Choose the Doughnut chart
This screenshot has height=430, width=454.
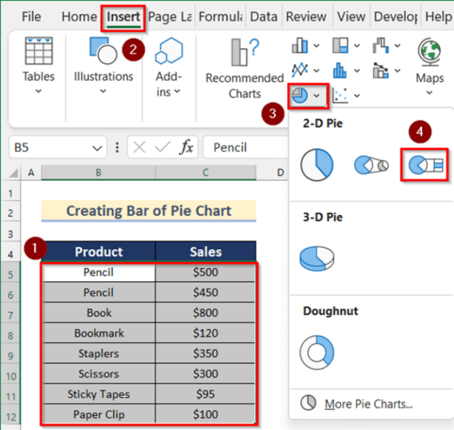317,352
